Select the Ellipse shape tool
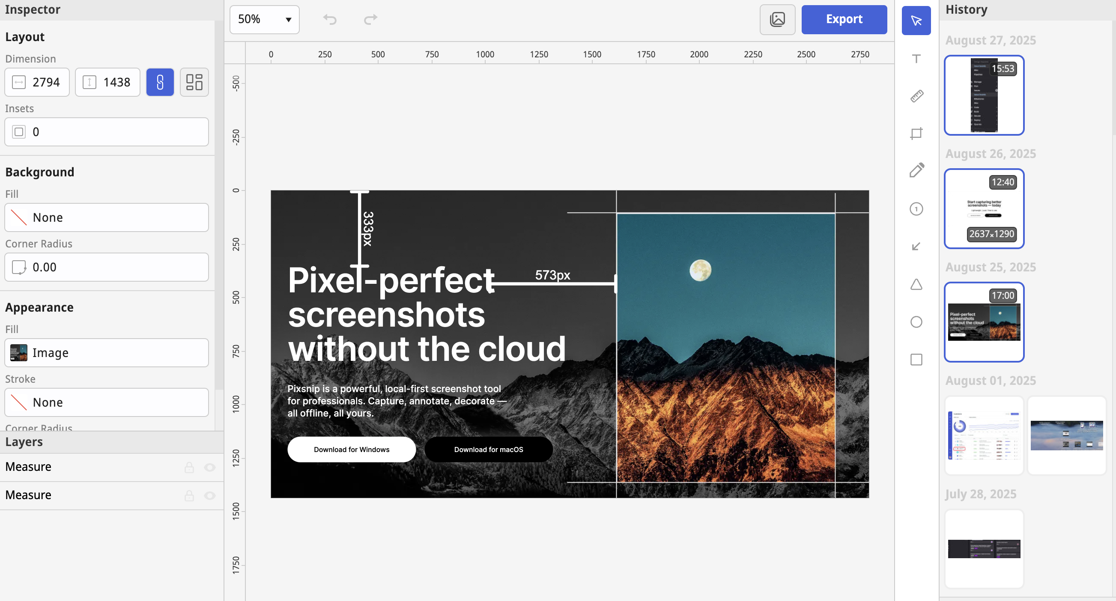 (916, 322)
